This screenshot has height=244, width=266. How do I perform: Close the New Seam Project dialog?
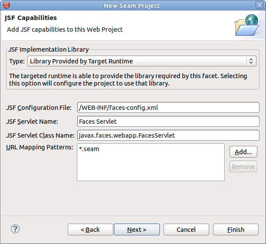[260, 6]
